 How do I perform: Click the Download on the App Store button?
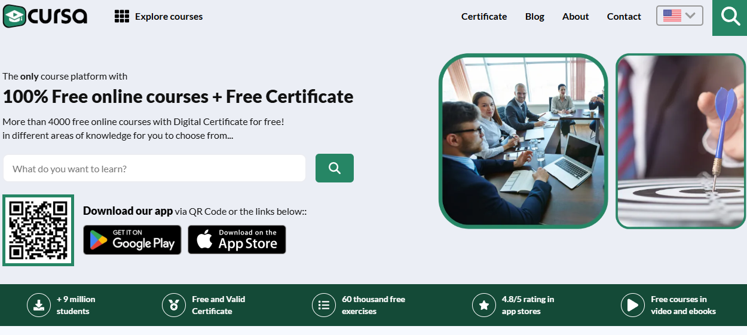[237, 239]
